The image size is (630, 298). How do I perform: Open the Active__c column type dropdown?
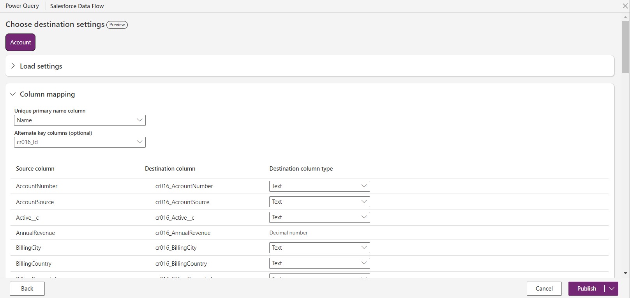point(319,217)
